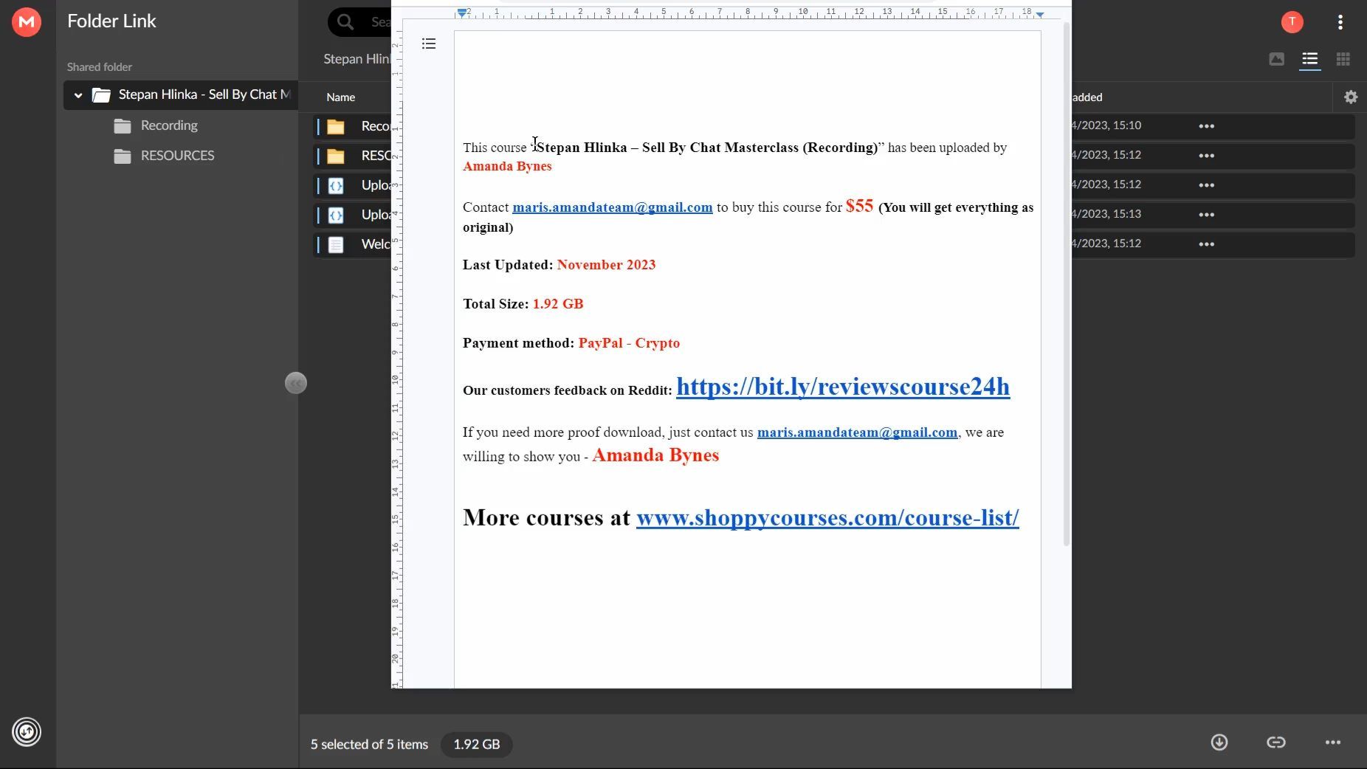Screen dimensions: 1367x769
Task: Click the '$55' price text
Action: click(859, 206)
